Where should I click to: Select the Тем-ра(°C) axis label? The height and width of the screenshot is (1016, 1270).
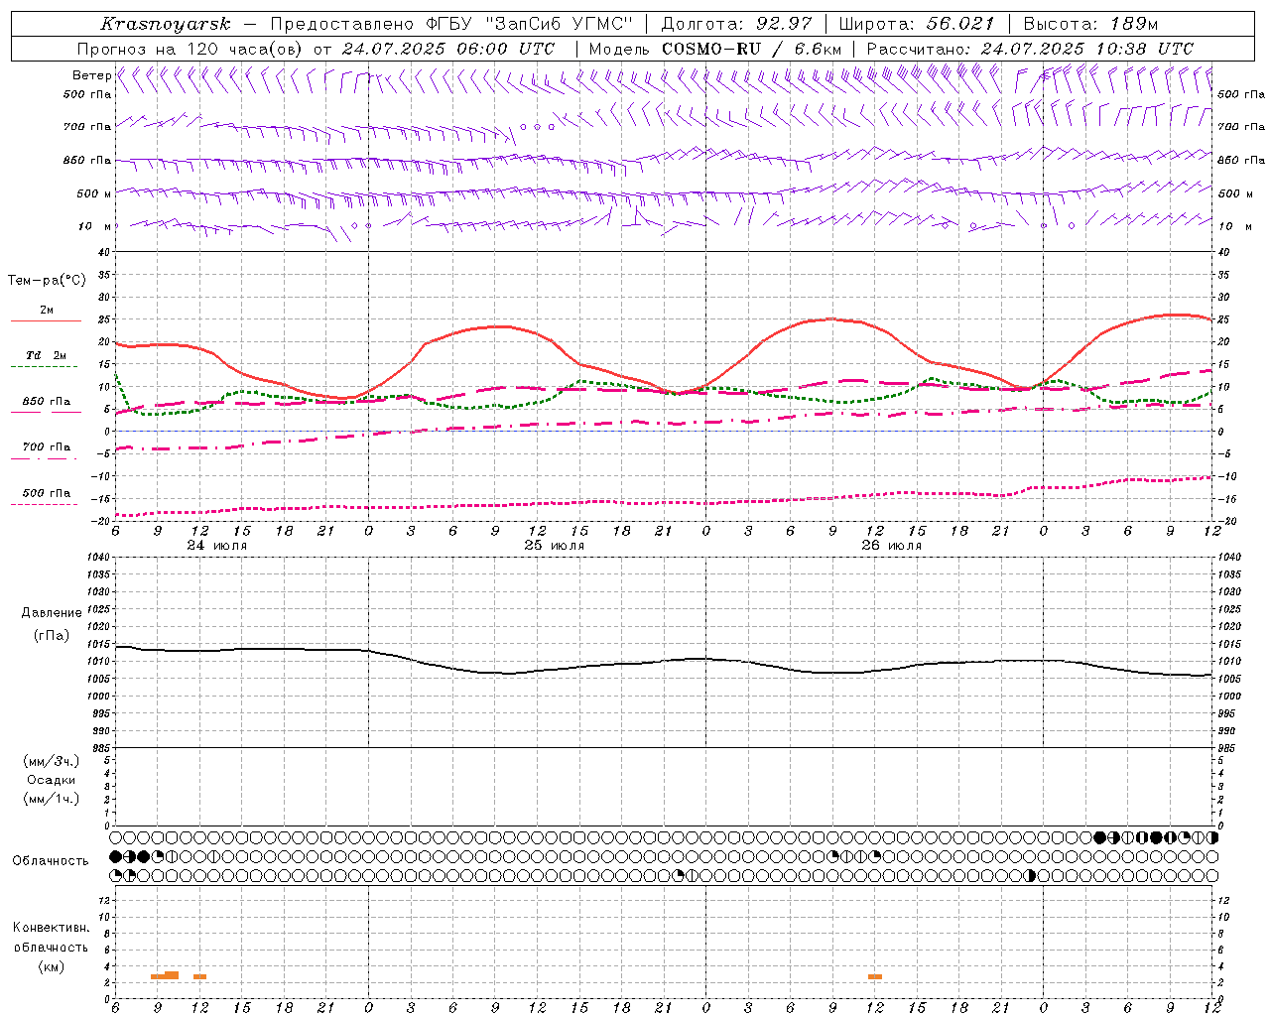(x=47, y=281)
